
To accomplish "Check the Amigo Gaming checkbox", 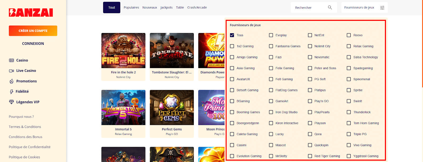I will pyautogui.click(x=232, y=57).
